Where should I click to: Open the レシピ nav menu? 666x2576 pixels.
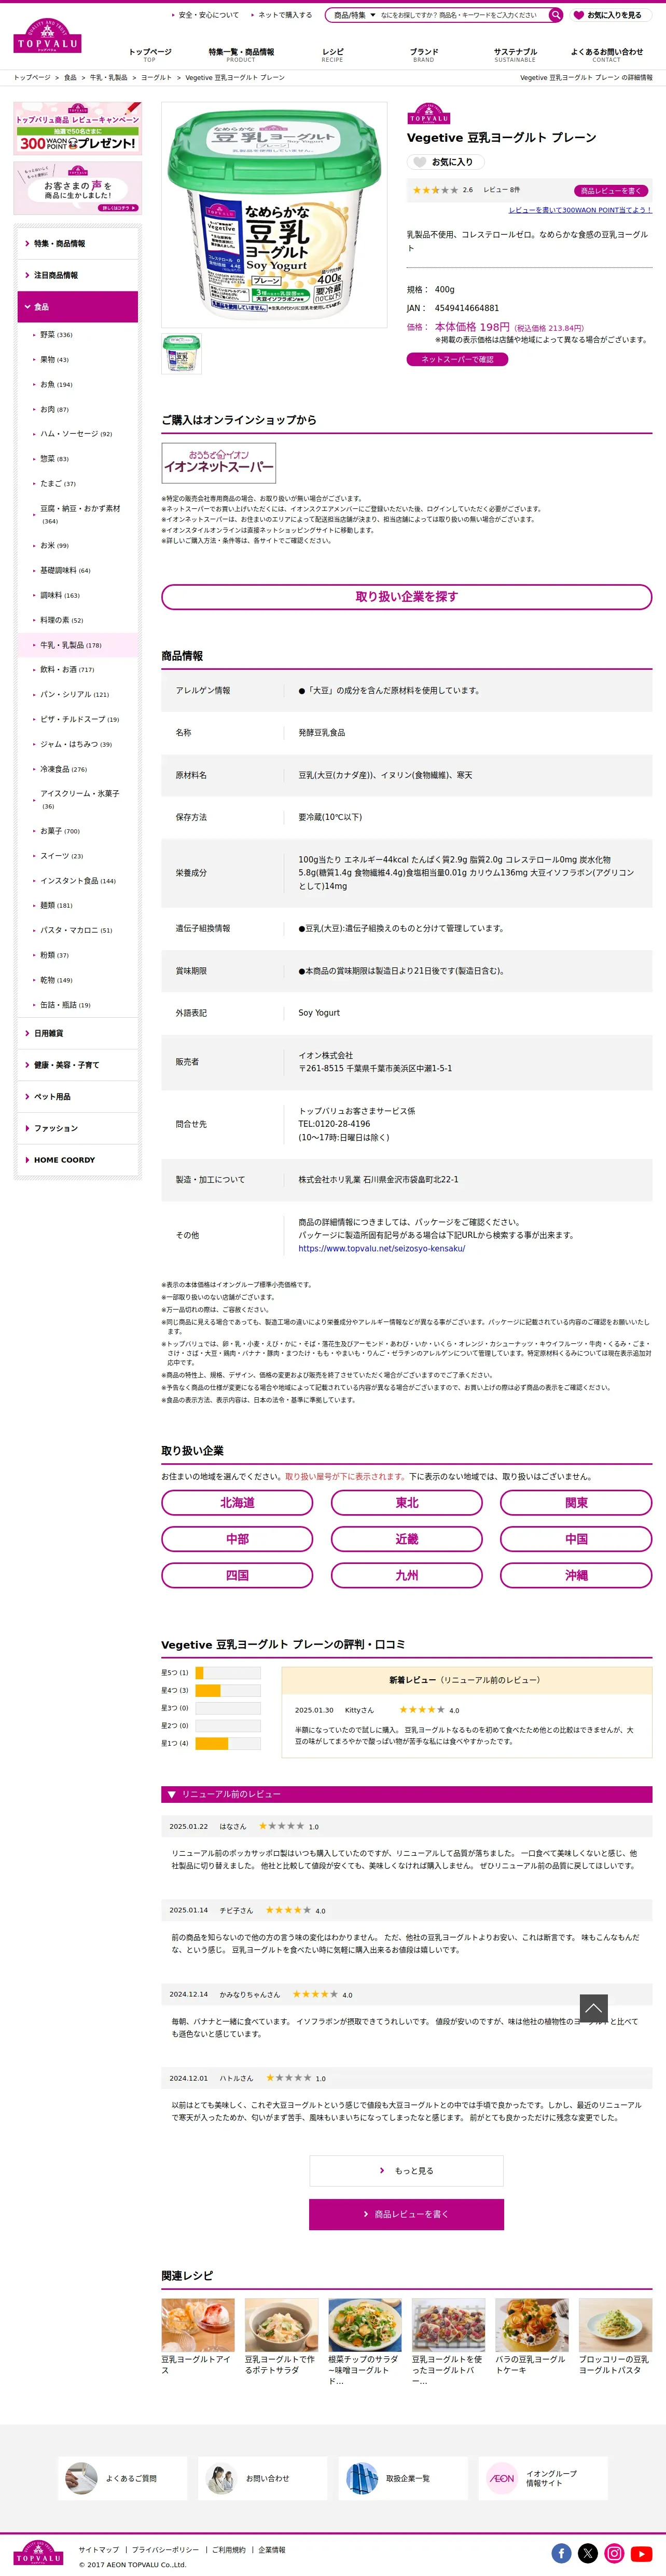332,55
